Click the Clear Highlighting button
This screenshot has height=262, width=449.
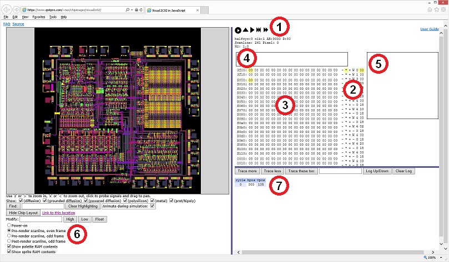83,206
